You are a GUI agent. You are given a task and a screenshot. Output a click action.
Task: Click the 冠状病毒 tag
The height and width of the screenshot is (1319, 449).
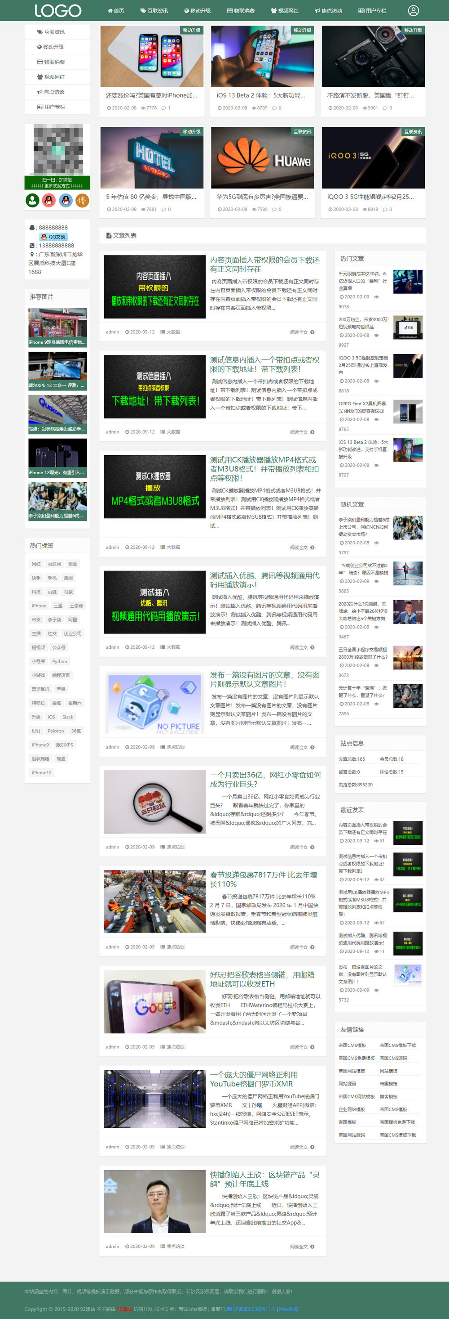pos(40,759)
